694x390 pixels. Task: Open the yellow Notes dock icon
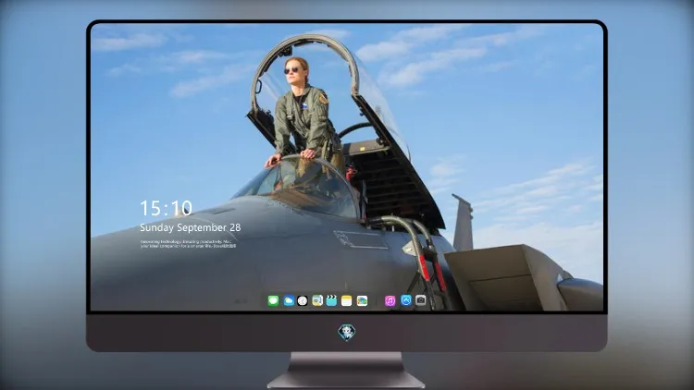[x=347, y=300]
